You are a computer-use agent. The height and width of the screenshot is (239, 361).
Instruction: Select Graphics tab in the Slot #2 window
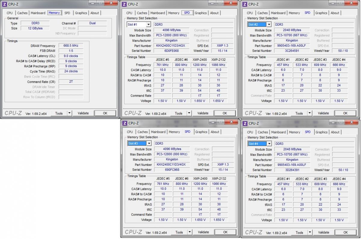click(321, 13)
